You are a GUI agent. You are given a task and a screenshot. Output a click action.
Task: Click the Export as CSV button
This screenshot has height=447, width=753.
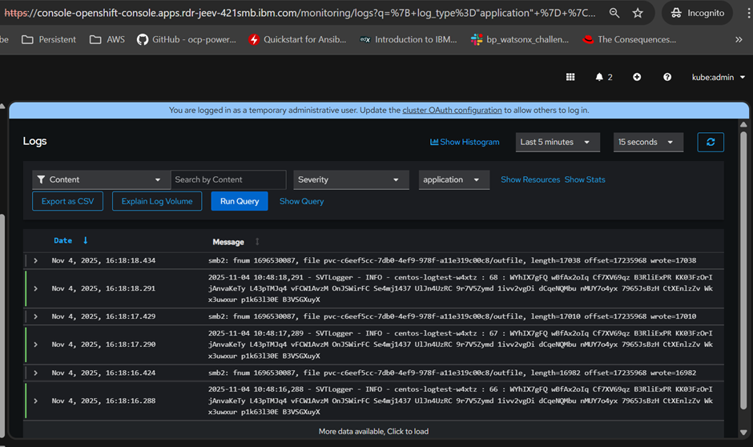coord(67,201)
